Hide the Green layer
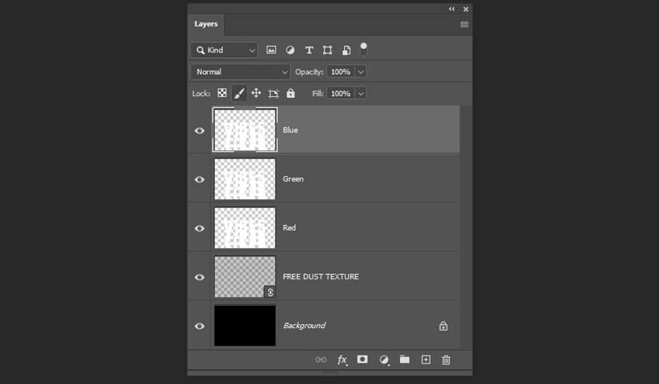 pyautogui.click(x=200, y=179)
